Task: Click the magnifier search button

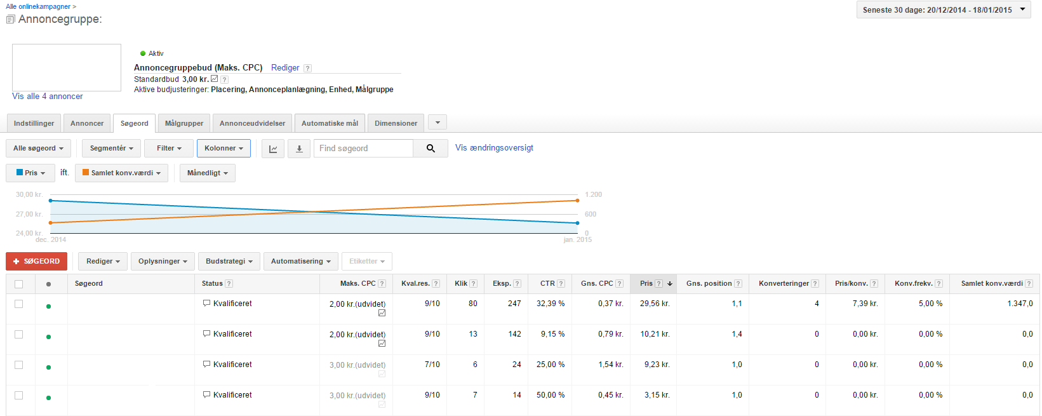Action: coord(431,149)
